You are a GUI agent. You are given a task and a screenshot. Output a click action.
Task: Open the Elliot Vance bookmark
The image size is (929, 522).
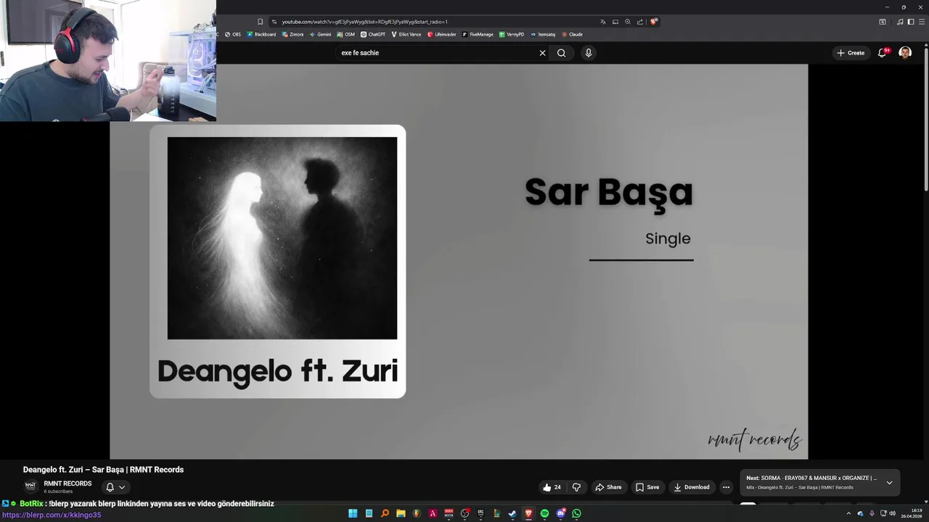pos(406,34)
